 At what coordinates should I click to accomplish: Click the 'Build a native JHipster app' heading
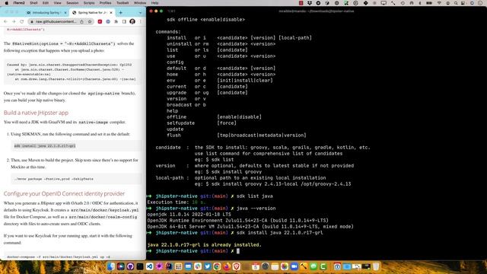pos(36,113)
